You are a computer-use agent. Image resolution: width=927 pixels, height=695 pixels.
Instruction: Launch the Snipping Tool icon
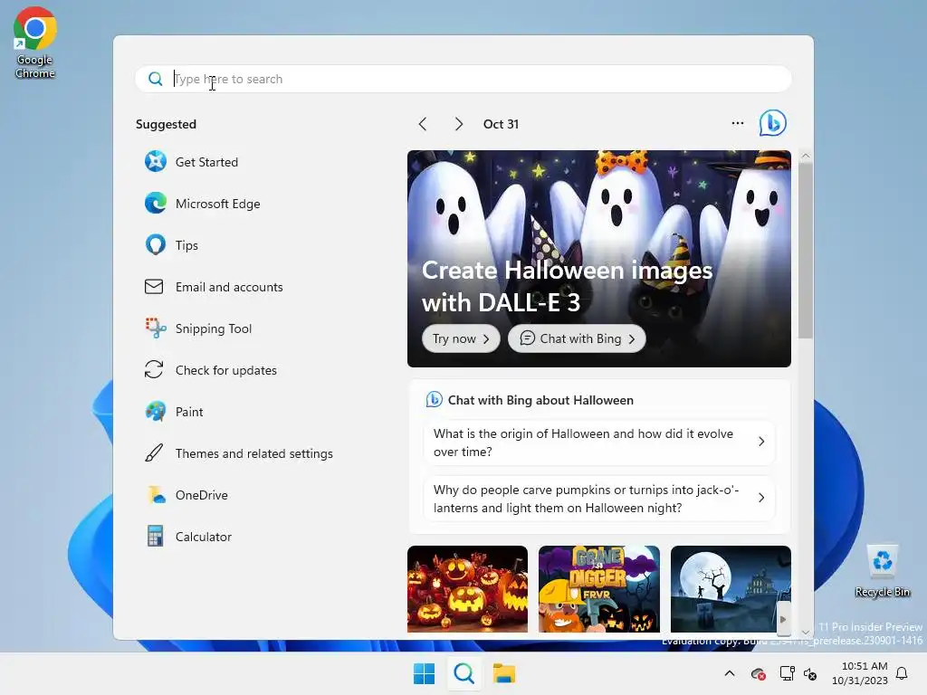click(x=156, y=328)
